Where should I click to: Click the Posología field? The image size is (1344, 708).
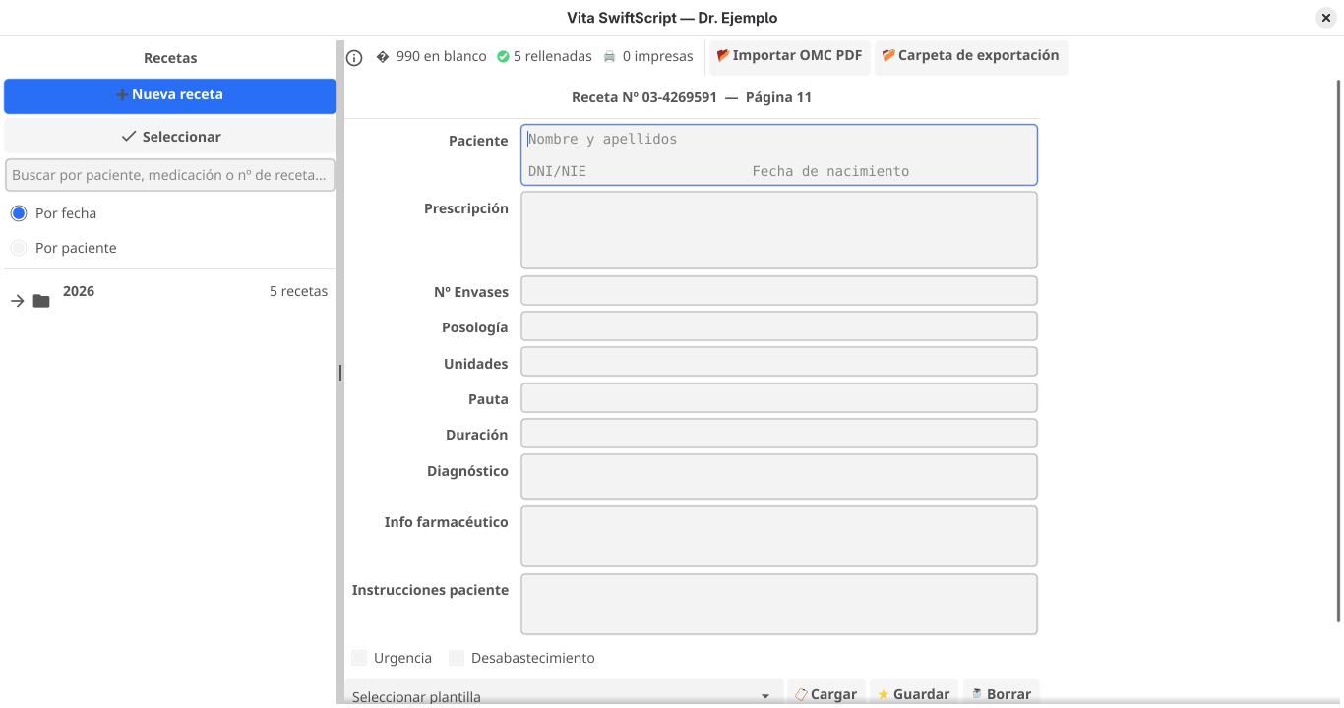(x=778, y=326)
